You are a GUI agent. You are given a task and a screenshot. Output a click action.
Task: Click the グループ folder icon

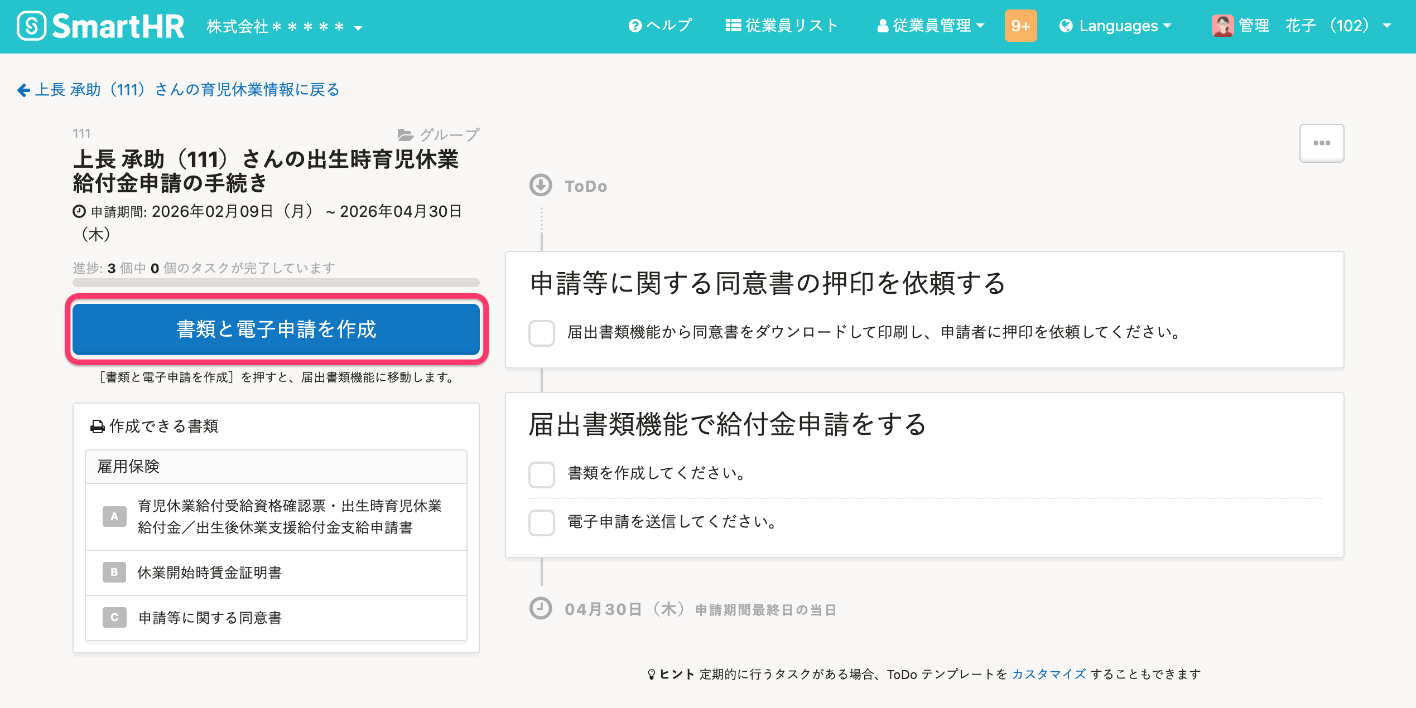click(405, 135)
